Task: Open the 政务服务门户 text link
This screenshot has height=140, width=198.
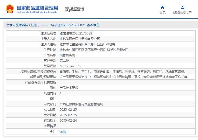Action: 182,12
